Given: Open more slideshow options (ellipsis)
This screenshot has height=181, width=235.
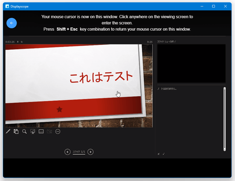Looking at the screenshot, I should point(58,131).
